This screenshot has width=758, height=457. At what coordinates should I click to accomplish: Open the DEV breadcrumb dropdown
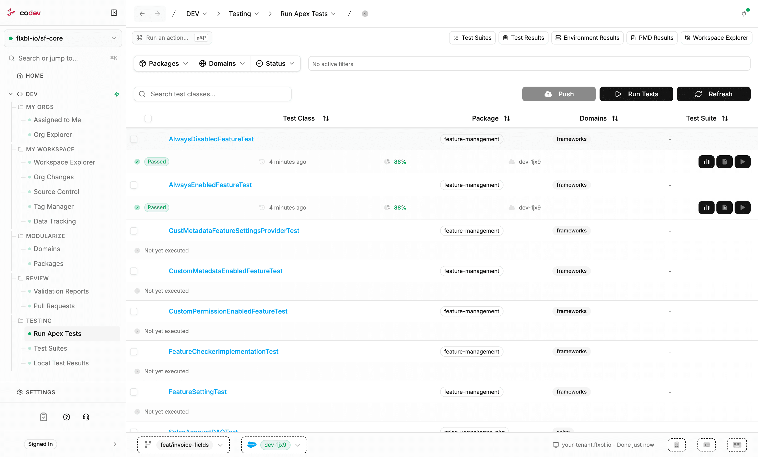tap(197, 13)
